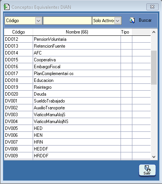Sort by the Código column header
The height and width of the screenshot is (184, 162).
(x=19, y=32)
